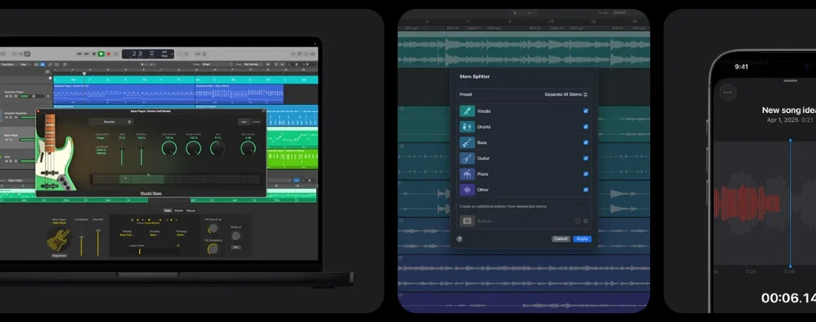Click Cancel in the Stem Splitter dialog
This screenshot has height=322, width=816.
click(x=561, y=239)
